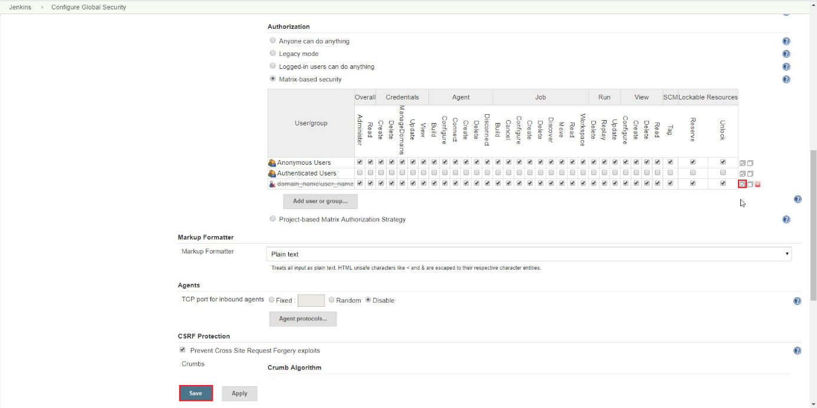Select the Legacy mode option
The image size is (817, 408).
[273, 54]
